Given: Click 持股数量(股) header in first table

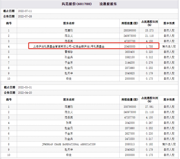Looking at the screenshot, I should point(130,23).
